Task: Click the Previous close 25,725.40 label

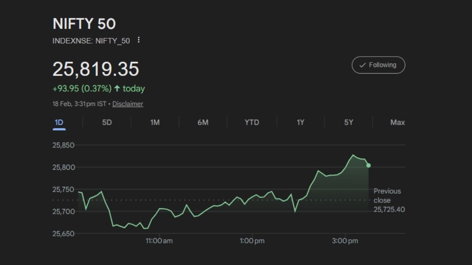Action: pyautogui.click(x=388, y=200)
